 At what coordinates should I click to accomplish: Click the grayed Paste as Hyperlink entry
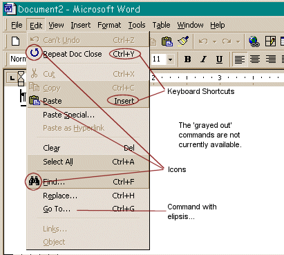(88, 128)
